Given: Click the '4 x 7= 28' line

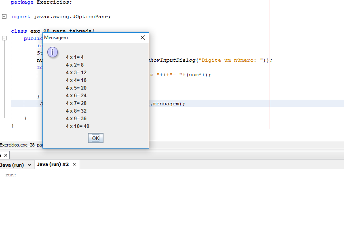Looking at the screenshot, I should coord(76,103).
